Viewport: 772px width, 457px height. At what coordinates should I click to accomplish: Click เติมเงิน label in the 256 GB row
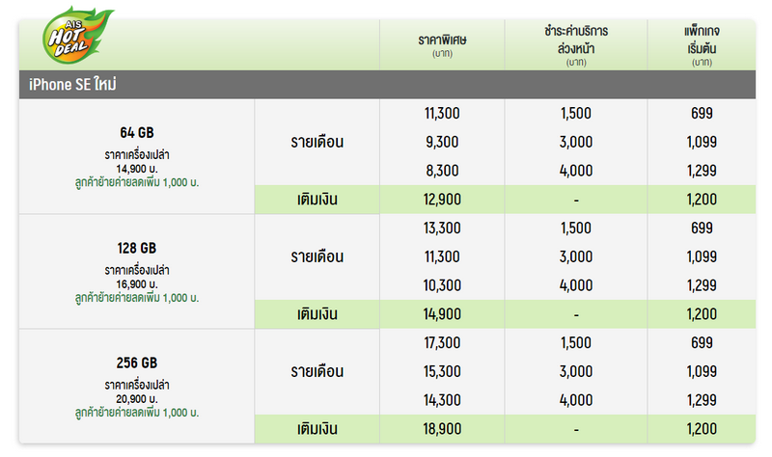point(317,428)
